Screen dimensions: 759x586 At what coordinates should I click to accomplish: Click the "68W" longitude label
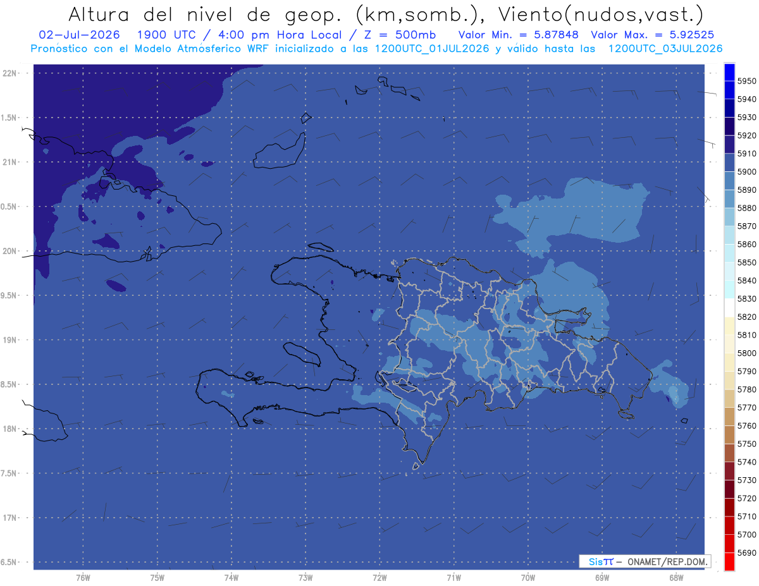[676, 577]
